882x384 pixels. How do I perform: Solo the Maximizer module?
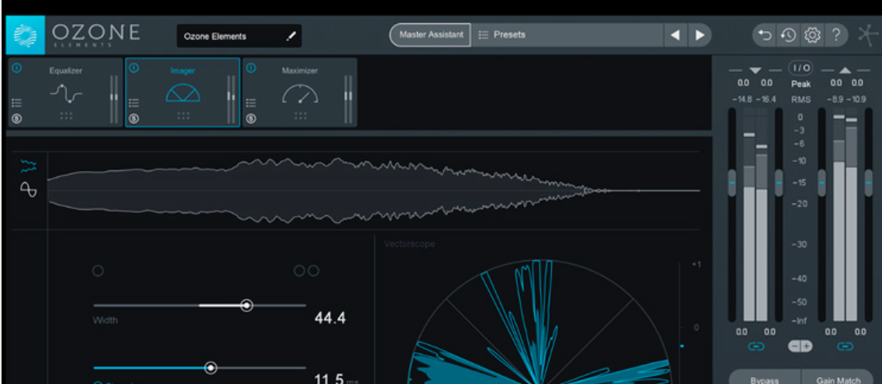pyautogui.click(x=251, y=118)
